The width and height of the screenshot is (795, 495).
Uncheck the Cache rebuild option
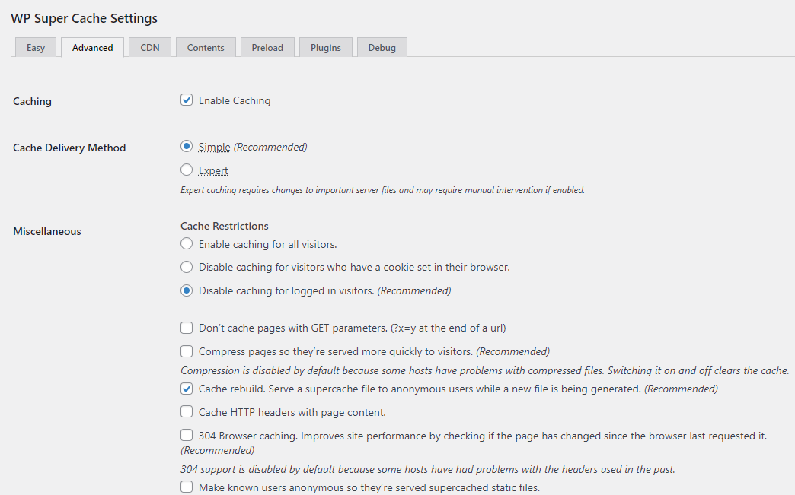click(x=187, y=389)
